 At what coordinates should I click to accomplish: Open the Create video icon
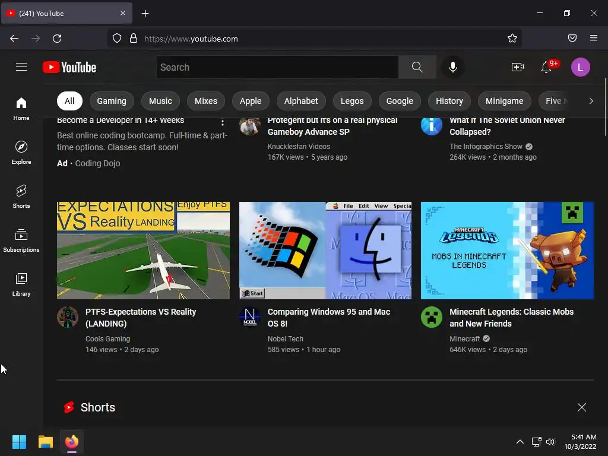pyautogui.click(x=517, y=67)
